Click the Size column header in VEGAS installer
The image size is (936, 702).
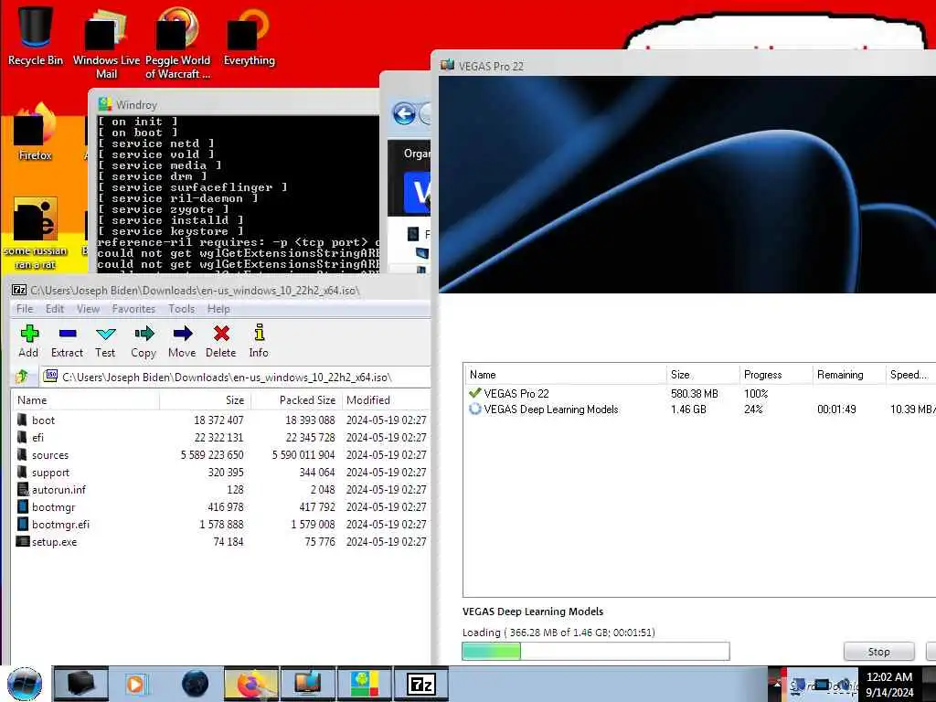pyautogui.click(x=703, y=374)
